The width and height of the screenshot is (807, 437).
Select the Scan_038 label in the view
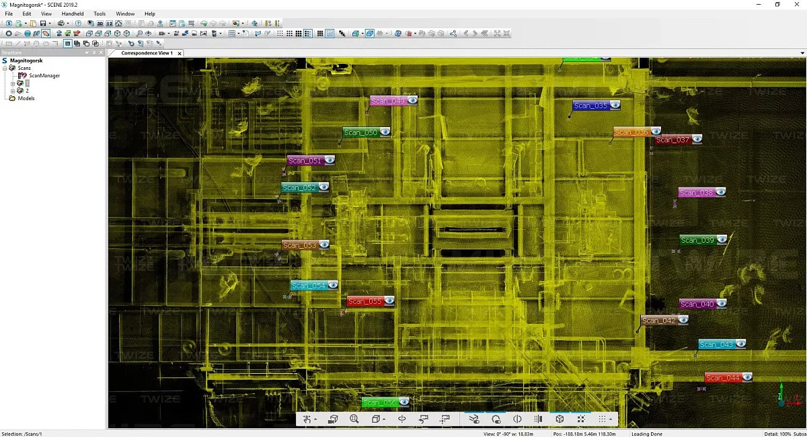pyautogui.click(x=695, y=192)
